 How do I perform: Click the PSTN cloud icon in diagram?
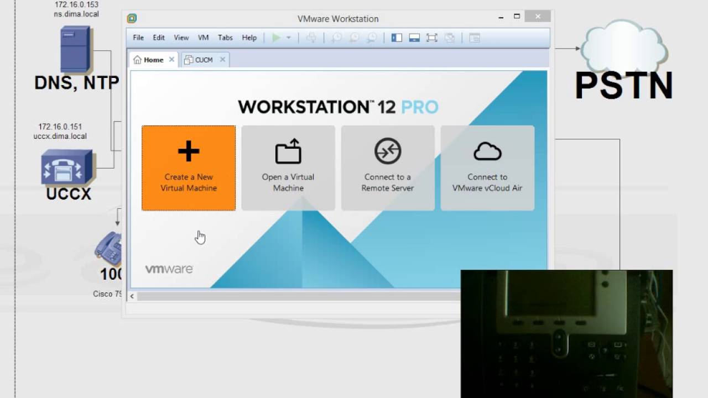[x=623, y=46]
